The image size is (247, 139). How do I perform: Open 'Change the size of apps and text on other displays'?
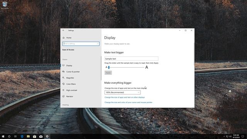pos(125,97)
